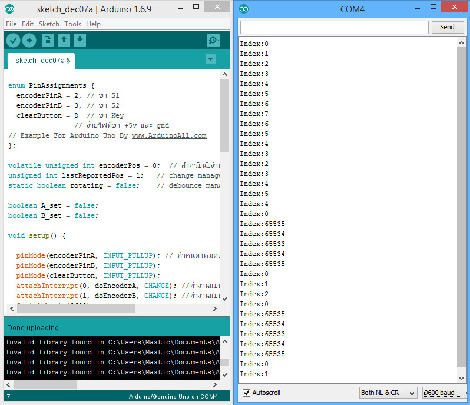This screenshot has height=405, width=470.
Task: Click the 'encoderPinA = 2' code line
Action: [x=68, y=95]
